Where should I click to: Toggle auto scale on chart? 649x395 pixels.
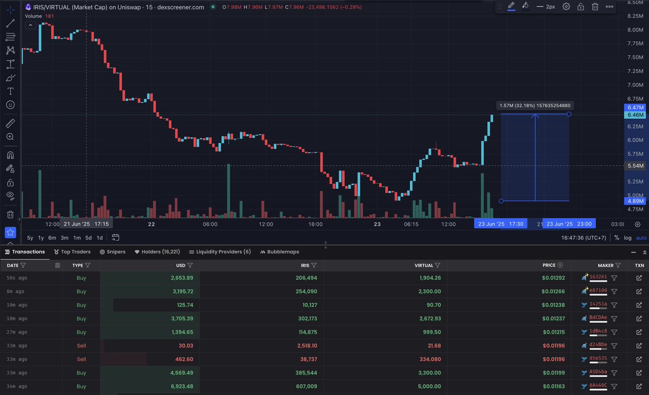tap(641, 238)
